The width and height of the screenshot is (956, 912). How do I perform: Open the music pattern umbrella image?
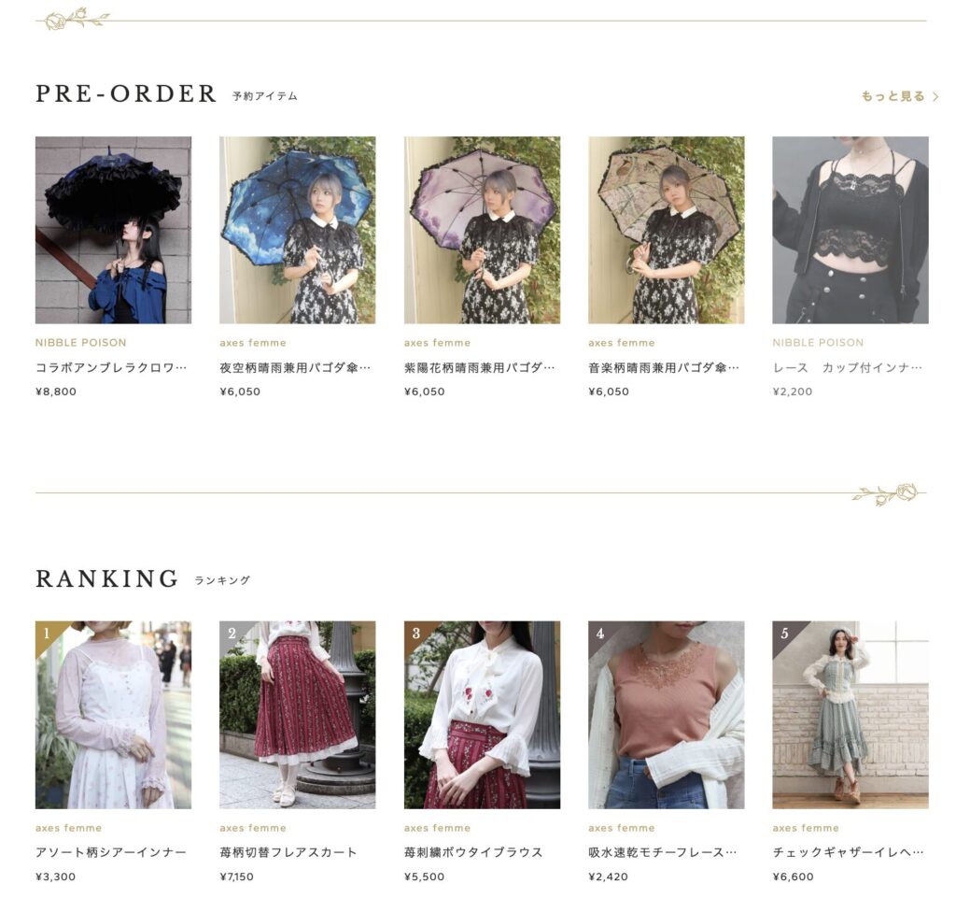pyautogui.click(x=667, y=230)
